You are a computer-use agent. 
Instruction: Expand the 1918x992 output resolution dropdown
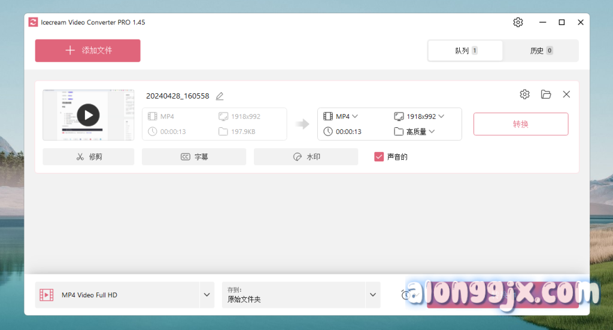click(420, 117)
